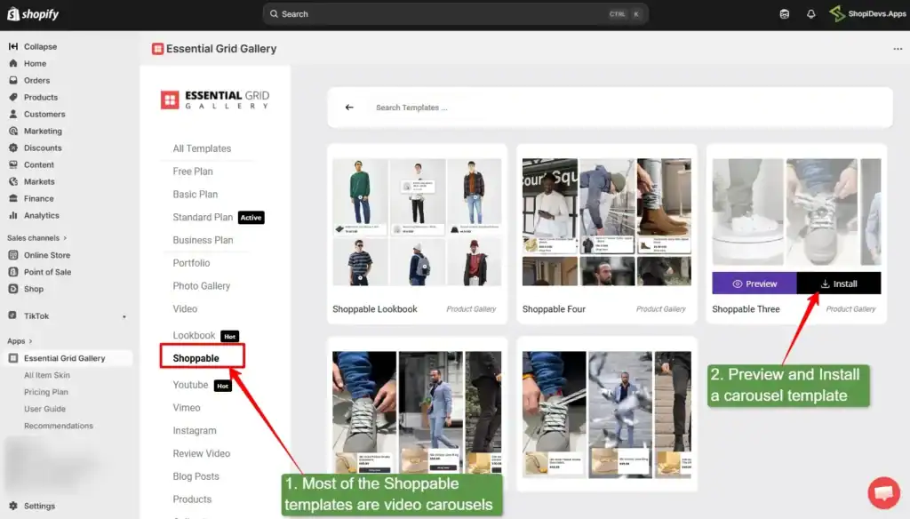910x519 pixels.
Task: Preview the Shoppable Three template
Action: [754, 283]
